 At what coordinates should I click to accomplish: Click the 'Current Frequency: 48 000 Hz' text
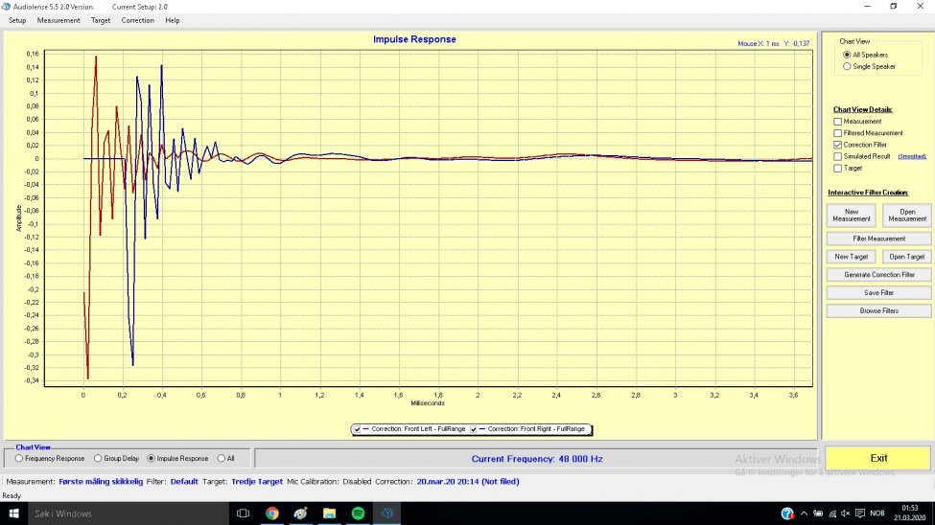coord(537,459)
